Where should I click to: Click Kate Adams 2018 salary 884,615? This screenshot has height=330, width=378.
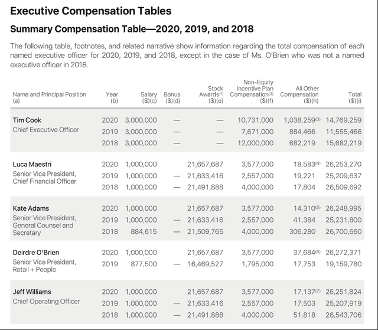pyautogui.click(x=144, y=231)
